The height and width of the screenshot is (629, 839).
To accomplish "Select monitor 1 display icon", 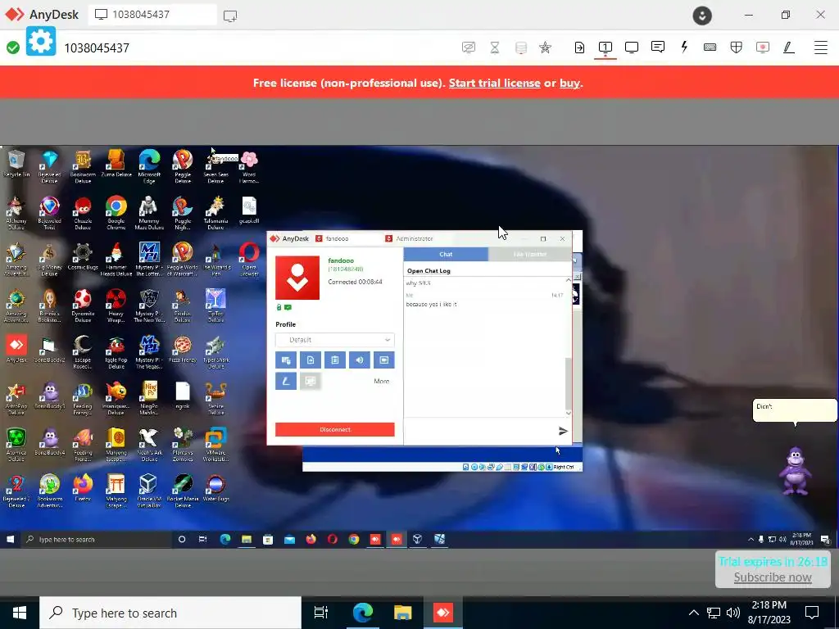I will click(x=605, y=47).
